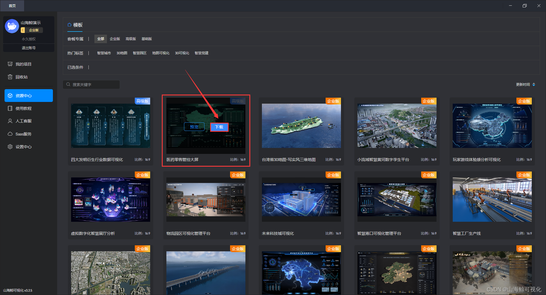Open 未来科技城可视化 thumbnail
Viewport: 546px width, 295px height.
pos(301,200)
